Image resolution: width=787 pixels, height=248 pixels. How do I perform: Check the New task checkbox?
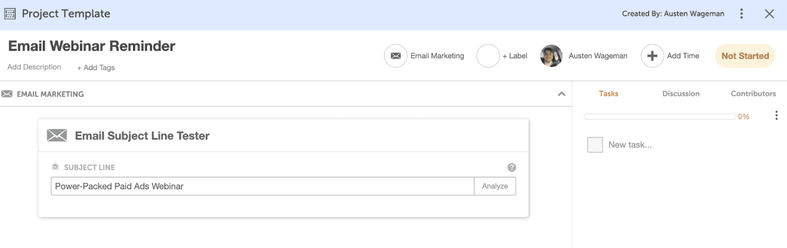(595, 145)
